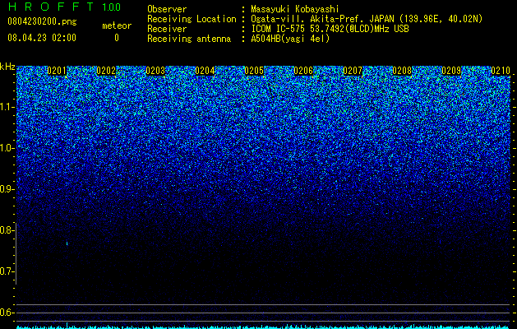The image size is (517, 329).
Task: Click the bright meteor echo near 0.77 kHz
Action: click(x=67, y=243)
